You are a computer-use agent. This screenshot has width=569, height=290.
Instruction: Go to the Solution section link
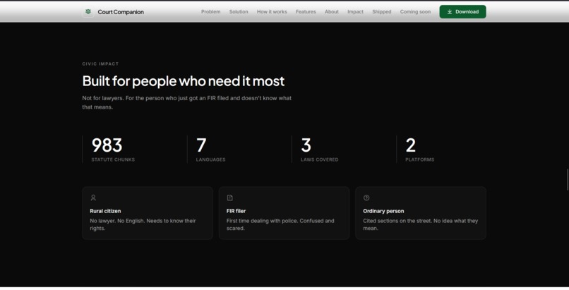coord(239,11)
